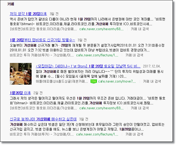Image resolution: width=176 pixels, height=145 pixels.
Task: Click snippet starting '절대 가상화폐로 떼돈 벌어보자는'
Action: 100,74
